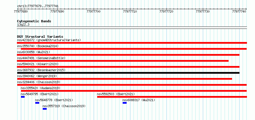Click nsv3940062 (Wenger2019) variant label
The image size is (255, 120).
[x=37, y=76]
